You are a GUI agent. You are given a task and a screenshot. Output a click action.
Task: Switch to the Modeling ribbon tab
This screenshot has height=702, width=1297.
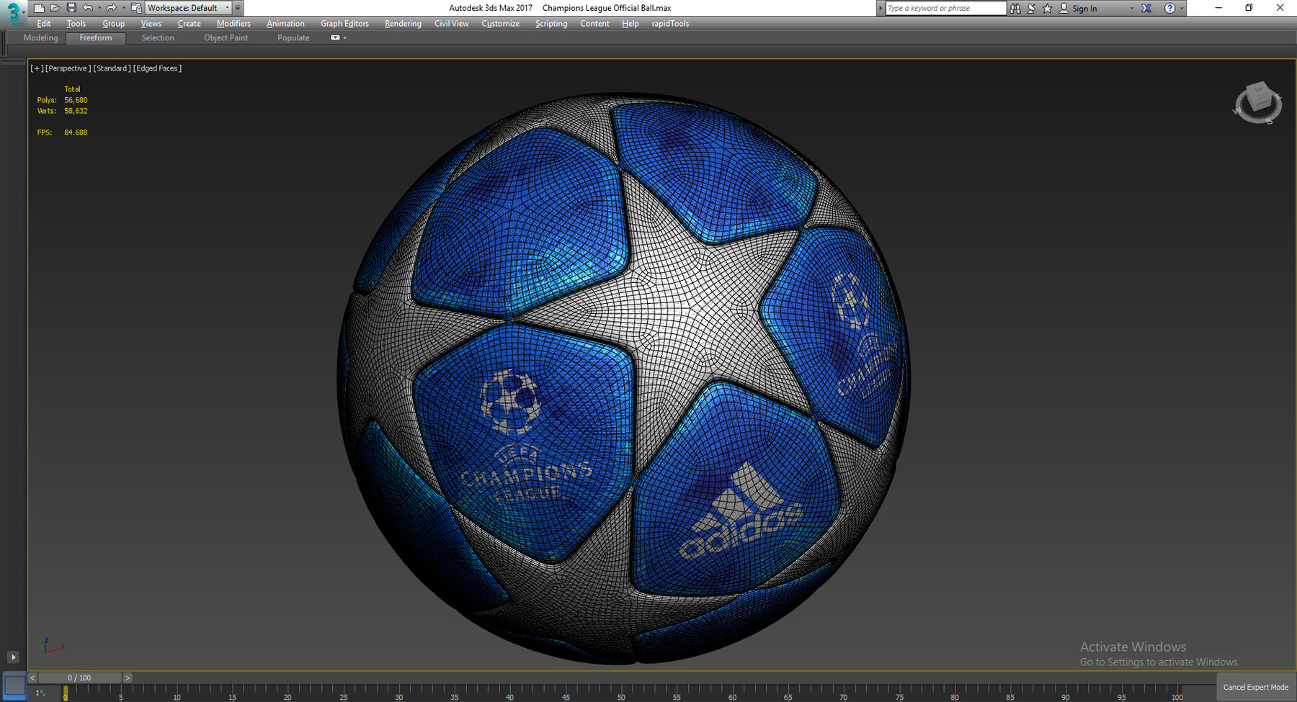[40, 38]
